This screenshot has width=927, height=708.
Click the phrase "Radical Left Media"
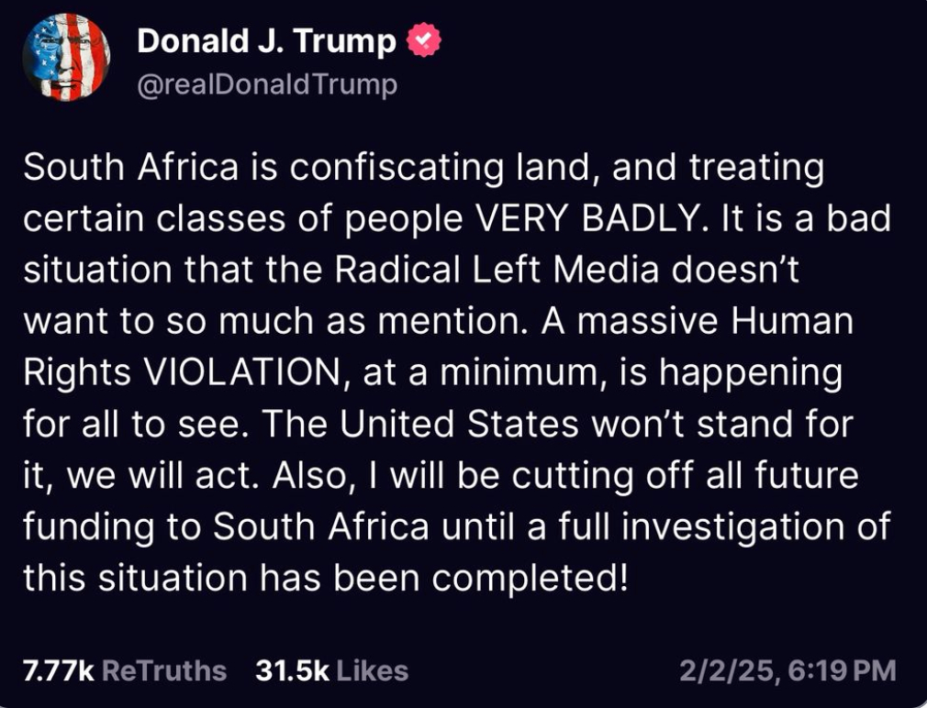(490, 271)
